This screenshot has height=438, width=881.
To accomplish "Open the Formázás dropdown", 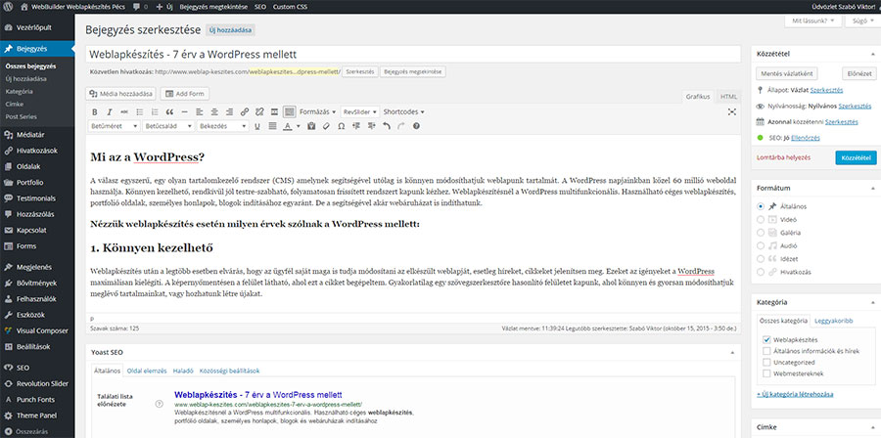I will pyautogui.click(x=317, y=111).
